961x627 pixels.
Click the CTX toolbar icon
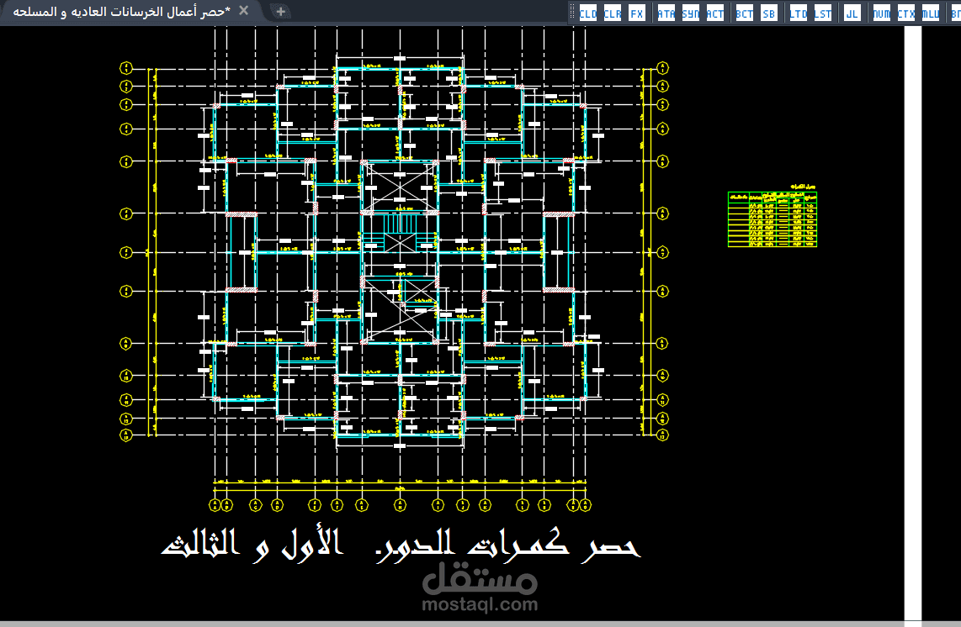tap(906, 13)
